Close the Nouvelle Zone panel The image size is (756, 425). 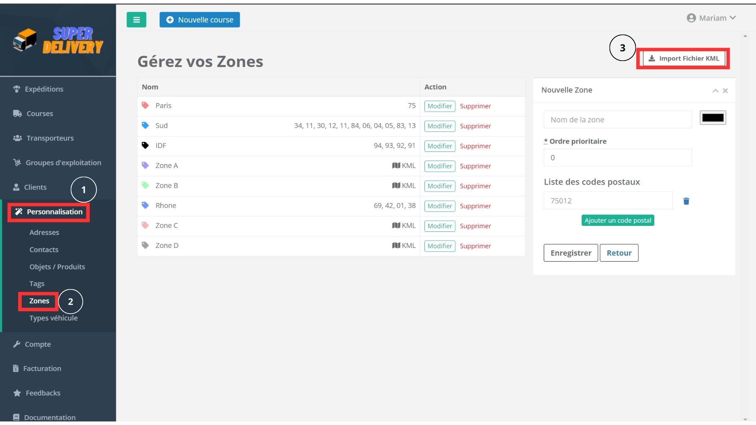pyautogui.click(x=725, y=91)
